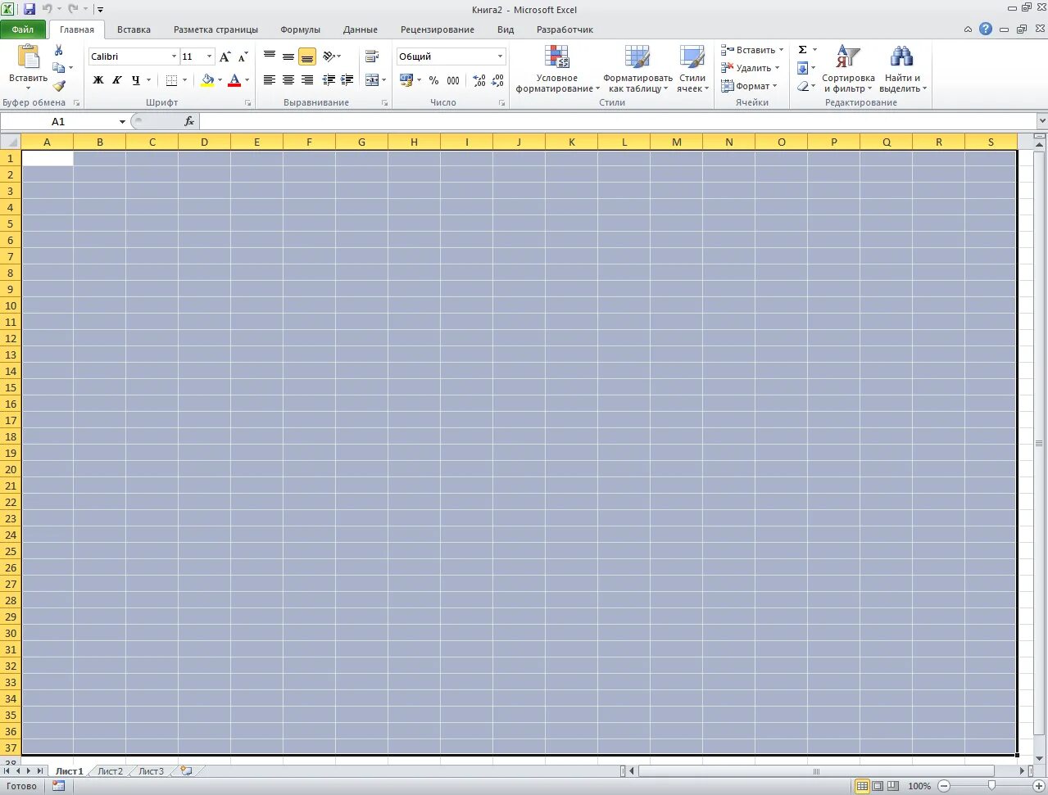Click the large Вставить paste icon
Viewport: 1048px width, 795px height.
coord(29,56)
